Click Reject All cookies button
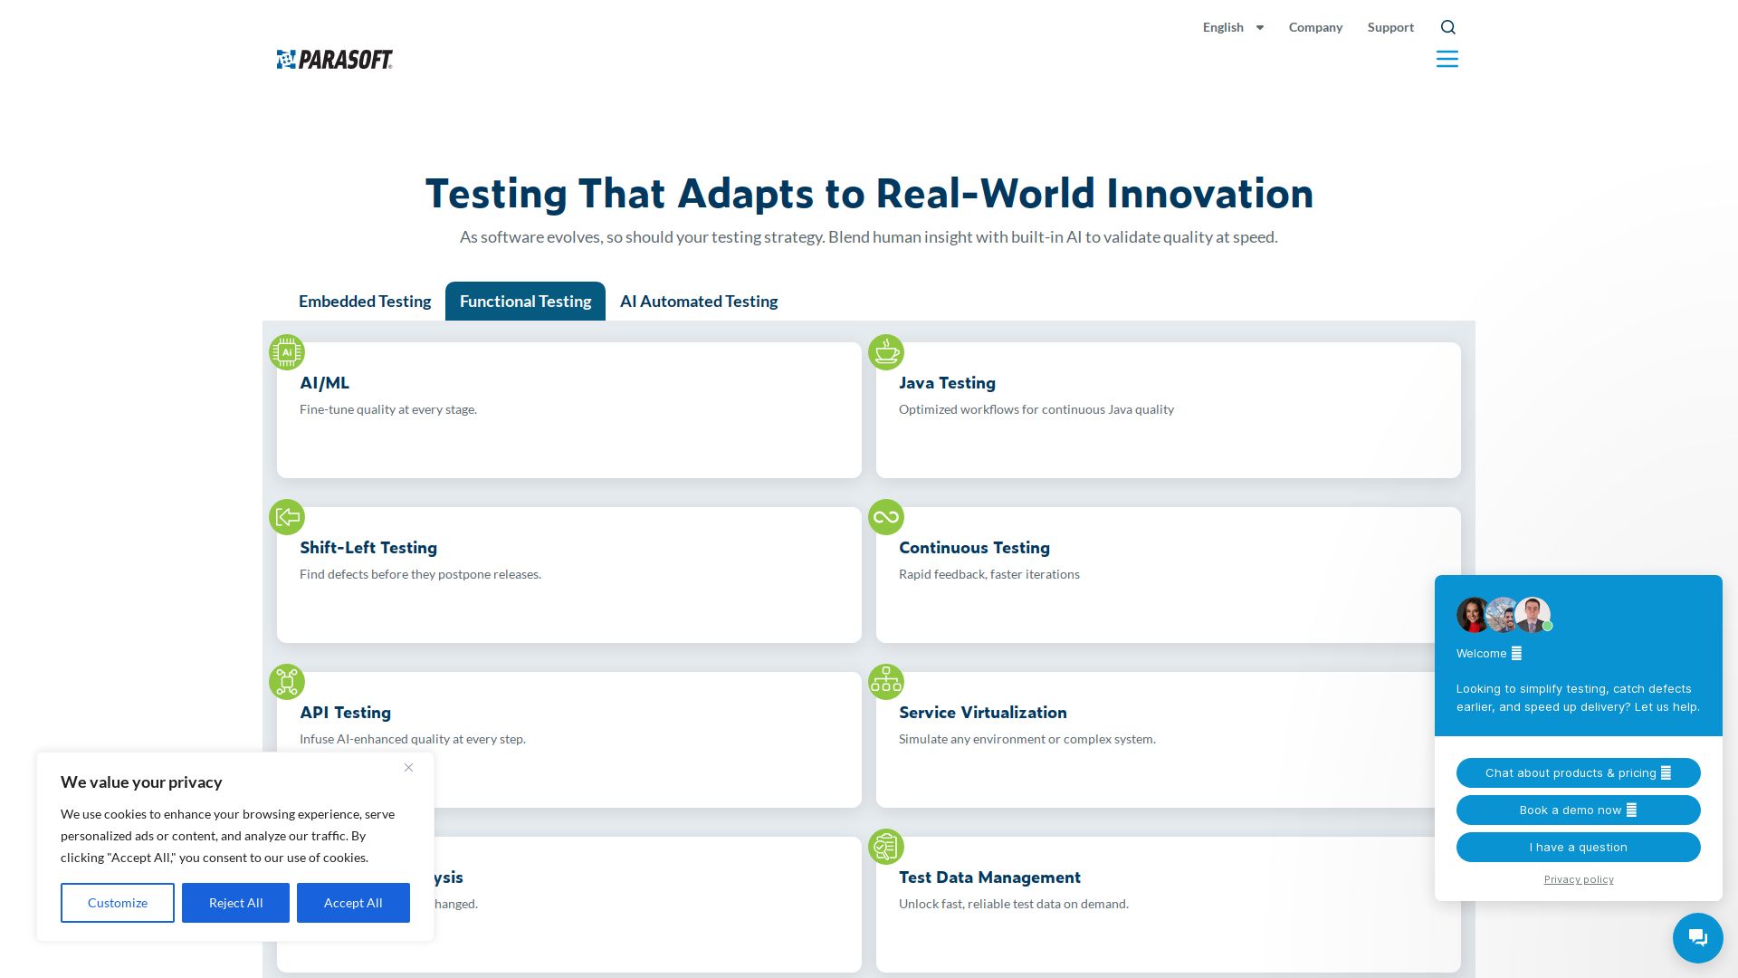This screenshot has width=1738, height=978. tap(235, 903)
